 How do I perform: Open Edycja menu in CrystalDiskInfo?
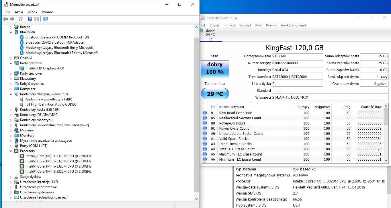point(215,25)
